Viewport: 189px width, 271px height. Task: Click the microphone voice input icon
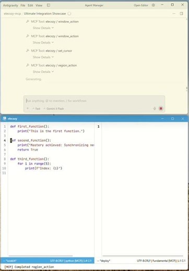(155, 108)
